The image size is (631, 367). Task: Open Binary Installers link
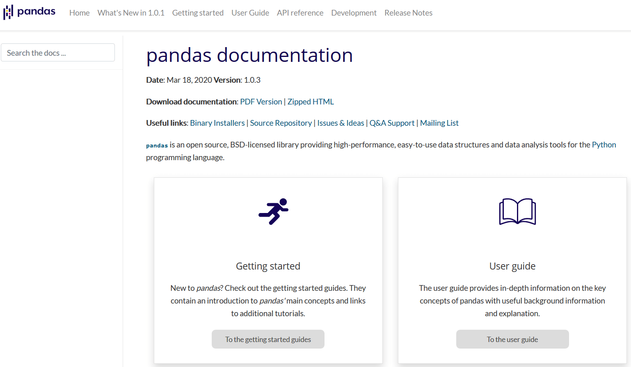point(217,123)
